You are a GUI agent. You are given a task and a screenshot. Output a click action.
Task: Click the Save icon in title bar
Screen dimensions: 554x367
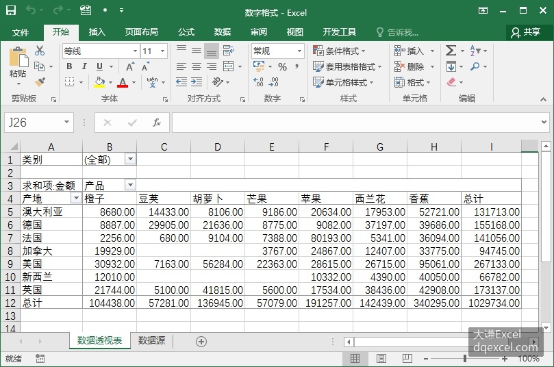pos(11,10)
